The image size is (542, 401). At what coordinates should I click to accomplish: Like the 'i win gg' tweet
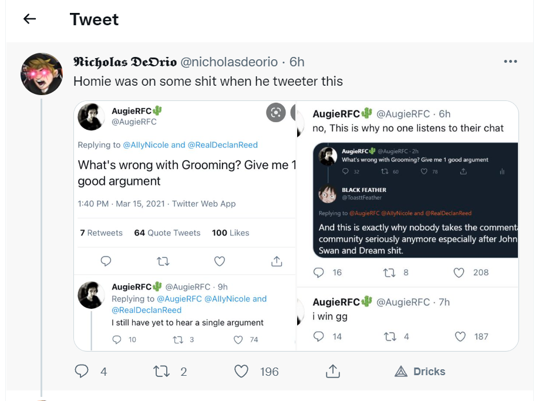point(460,336)
